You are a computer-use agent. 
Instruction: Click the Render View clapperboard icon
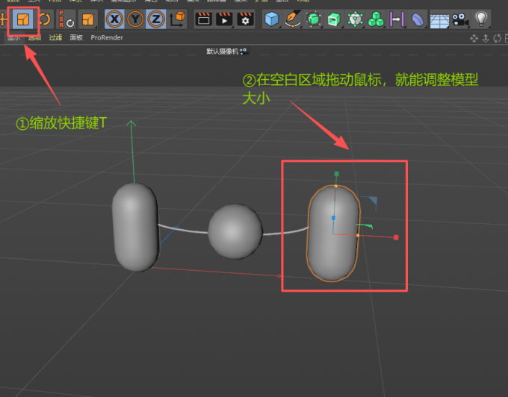[202, 19]
